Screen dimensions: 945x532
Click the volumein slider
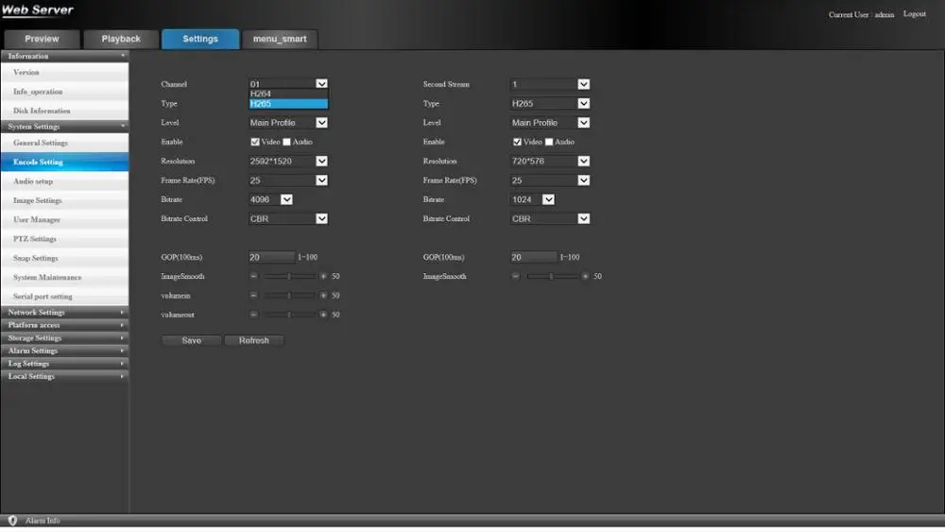pyautogui.click(x=289, y=296)
